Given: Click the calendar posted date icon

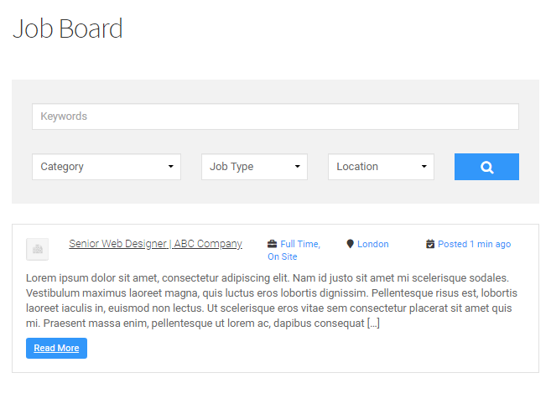Looking at the screenshot, I should tap(430, 244).
